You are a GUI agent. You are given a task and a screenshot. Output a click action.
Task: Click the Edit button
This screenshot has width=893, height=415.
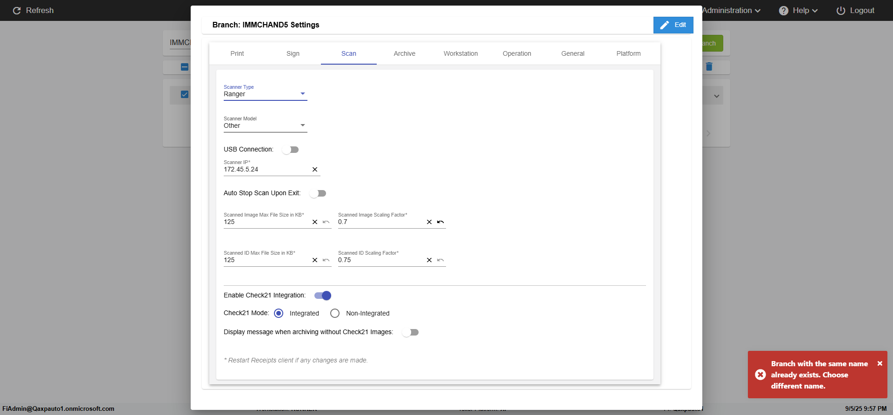(x=673, y=25)
